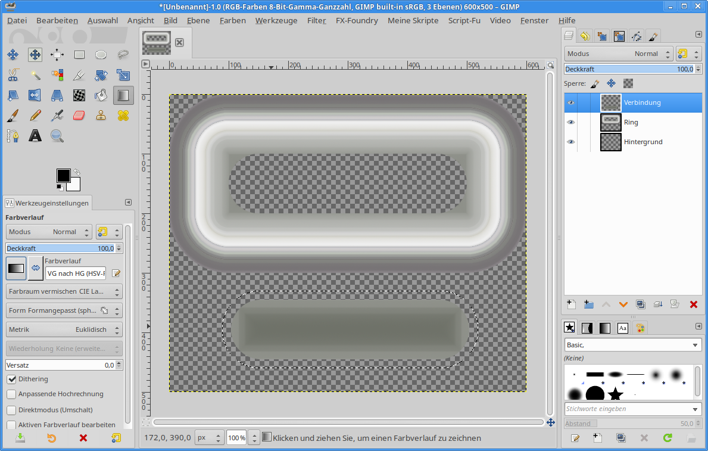The width and height of the screenshot is (708, 451).
Task: Select the Hintergrund layer
Action: (643, 142)
